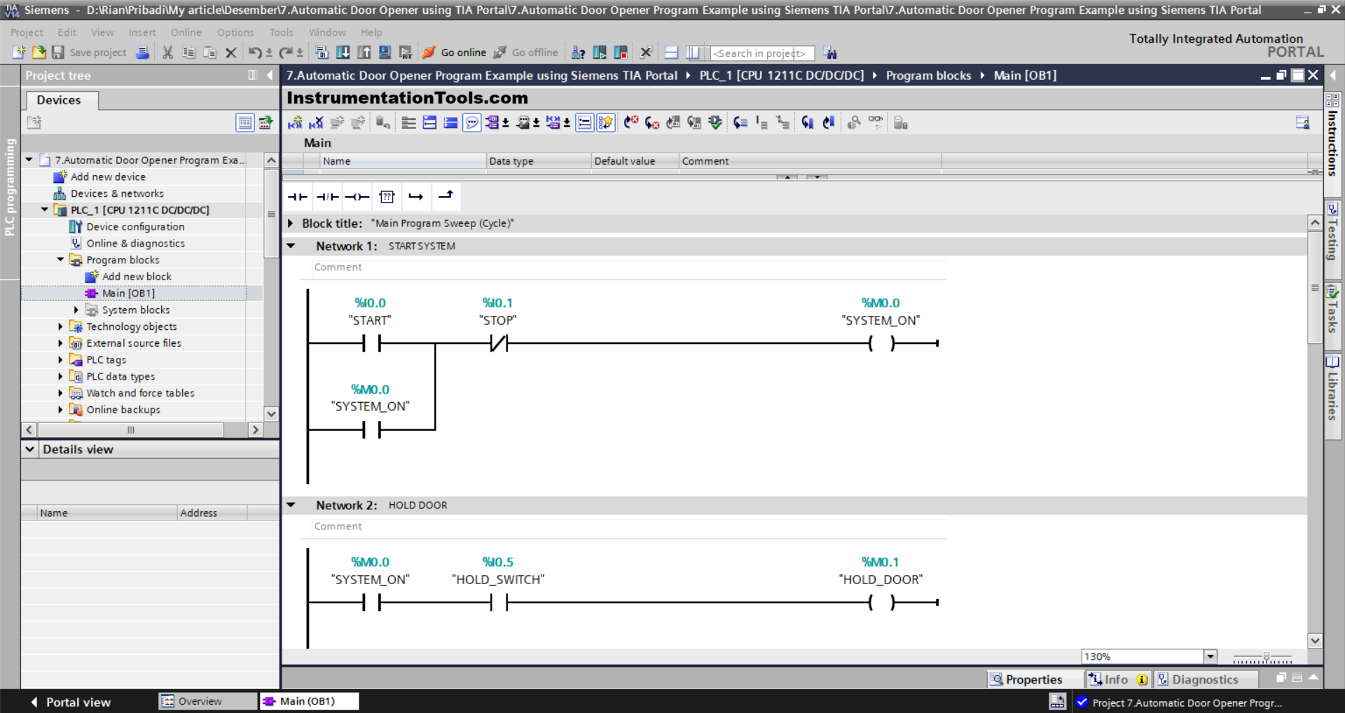
Task: Open accessible devices icon
Action: [579, 53]
